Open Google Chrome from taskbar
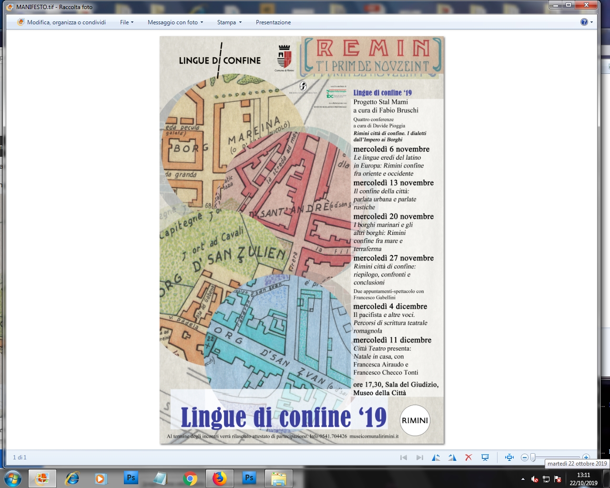Screen dimensions: 610x488 point(190,478)
